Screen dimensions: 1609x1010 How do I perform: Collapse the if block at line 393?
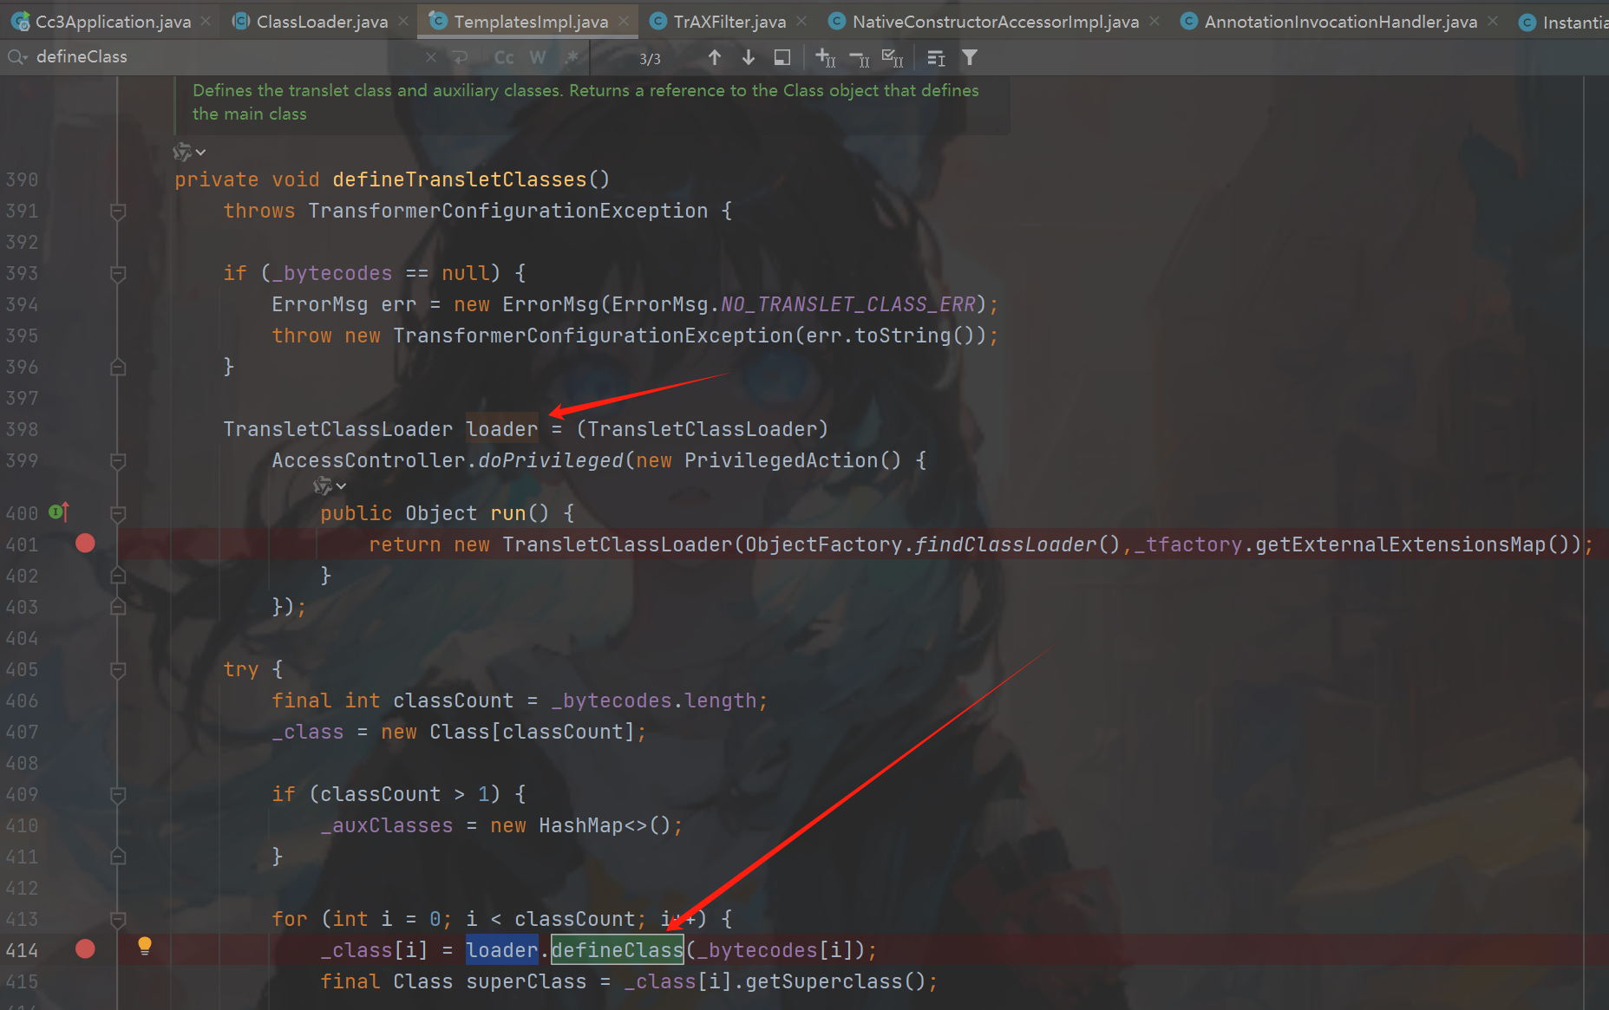pos(118,273)
